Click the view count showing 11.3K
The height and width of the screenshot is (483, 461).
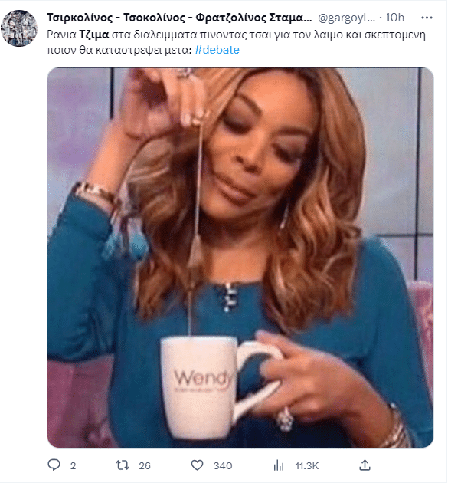(x=307, y=466)
